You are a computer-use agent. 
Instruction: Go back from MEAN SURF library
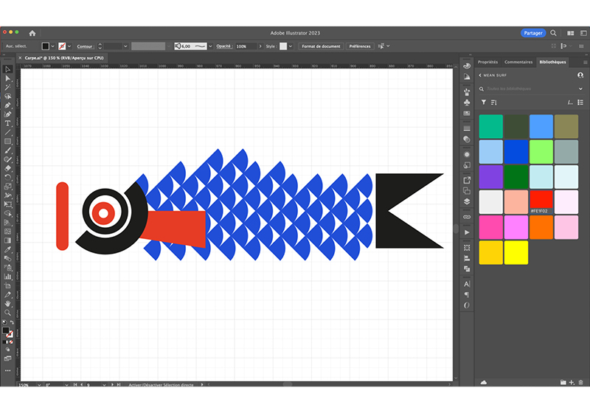pyautogui.click(x=480, y=75)
